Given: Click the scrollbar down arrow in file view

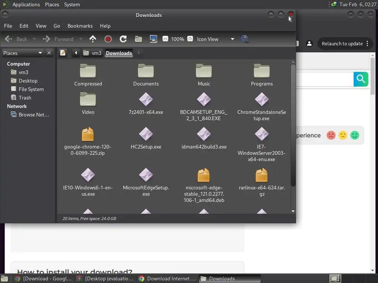Looking at the screenshot, I should (x=293, y=211).
